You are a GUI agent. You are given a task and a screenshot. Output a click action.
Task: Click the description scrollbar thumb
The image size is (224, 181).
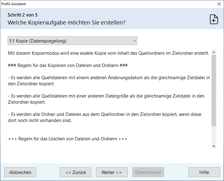point(214,90)
